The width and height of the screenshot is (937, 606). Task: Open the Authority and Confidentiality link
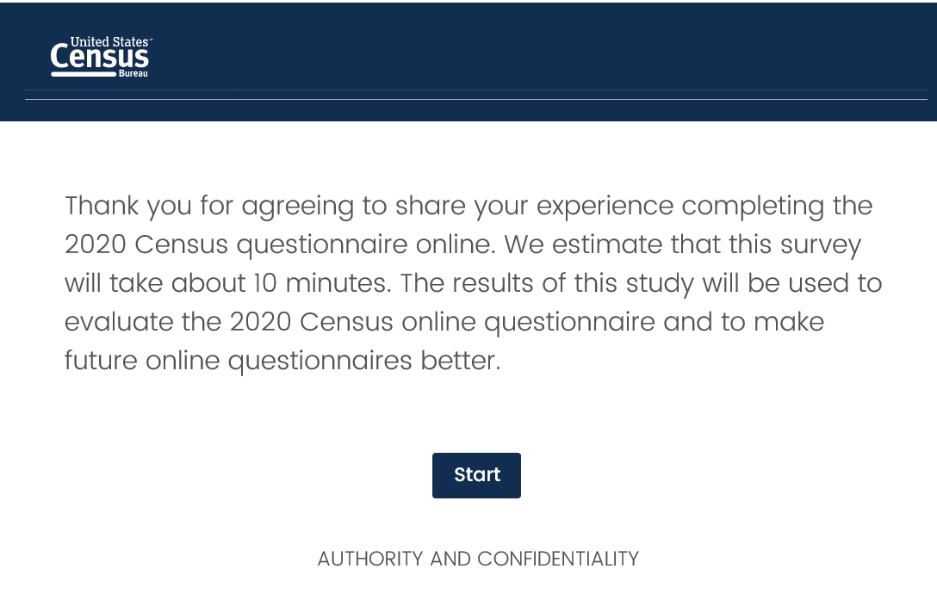(478, 559)
